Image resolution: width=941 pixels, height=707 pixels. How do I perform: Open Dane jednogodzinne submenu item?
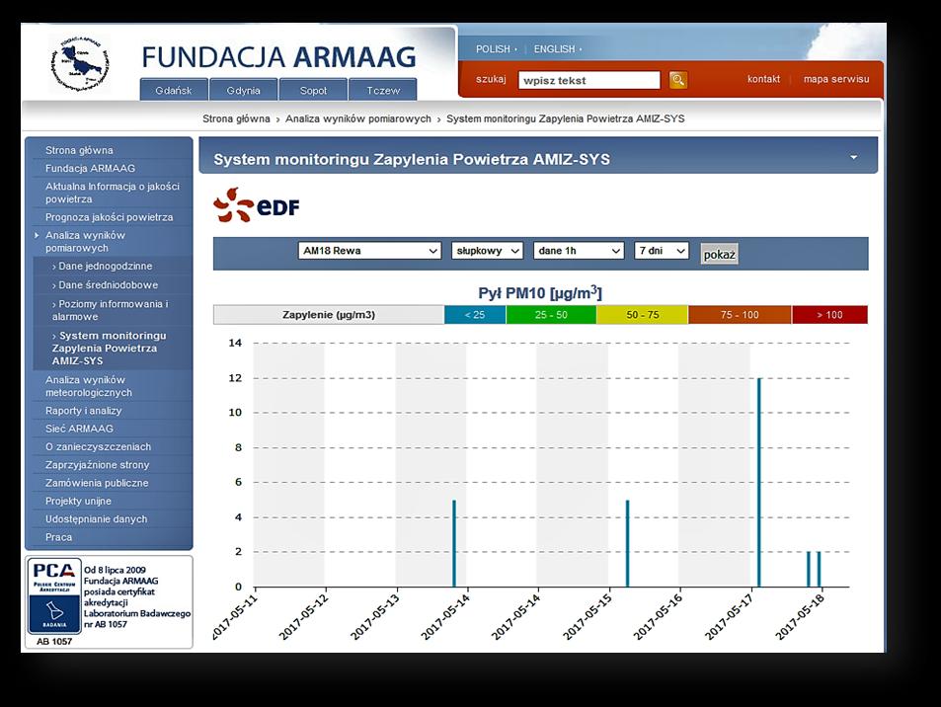(105, 266)
